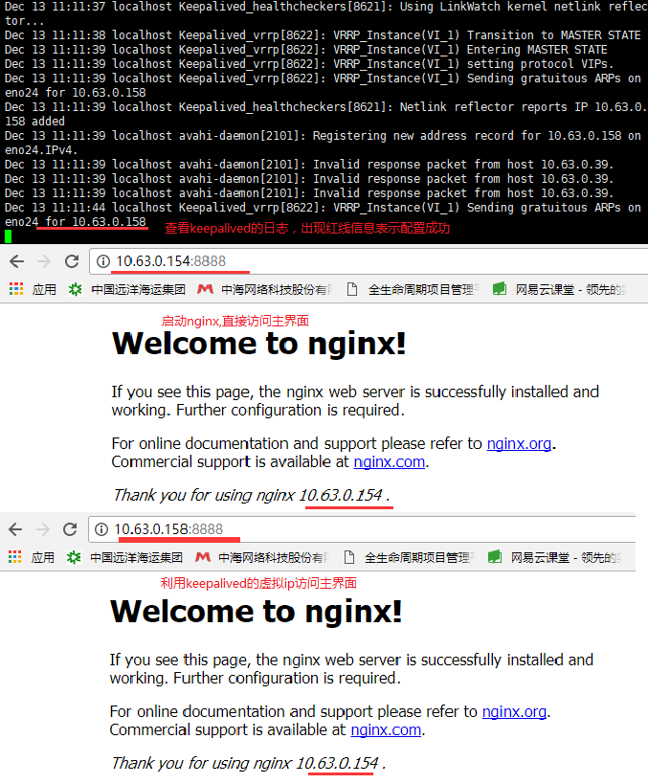This screenshot has width=648, height=784.
Task: Click back arrow in 10.63.0.154 browser
Action: (x=17, y=261)
